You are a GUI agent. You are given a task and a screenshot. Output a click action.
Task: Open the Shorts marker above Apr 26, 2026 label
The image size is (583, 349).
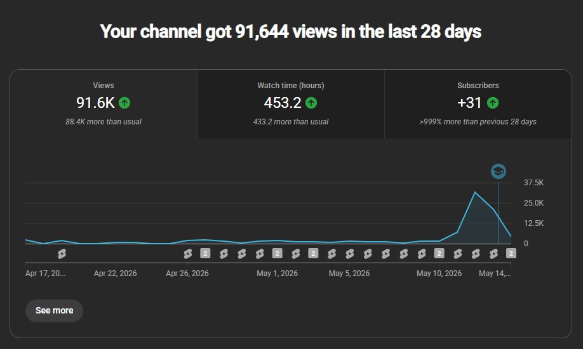click(188, 253)
